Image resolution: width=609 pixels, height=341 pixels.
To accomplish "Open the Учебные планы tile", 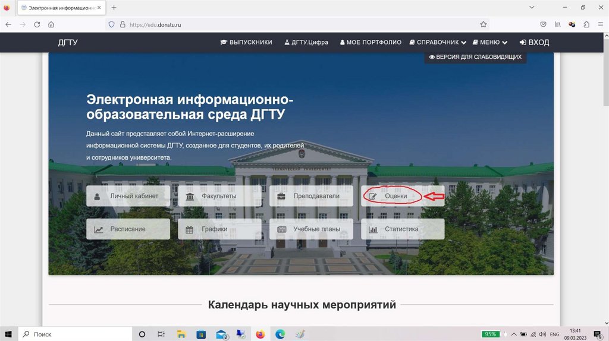I will (311, 229).
